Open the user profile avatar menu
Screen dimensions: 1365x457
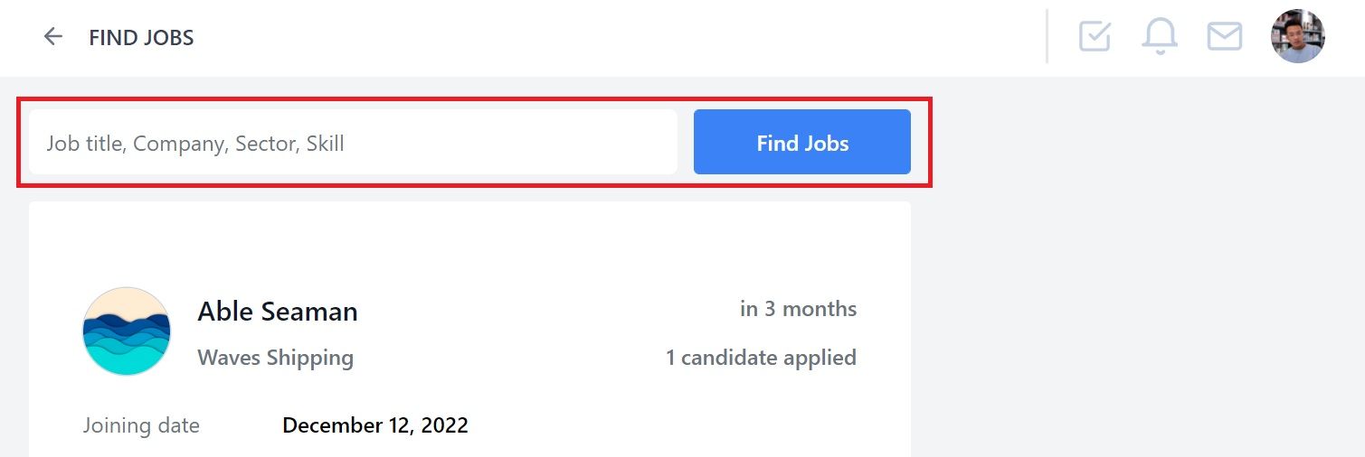[1297, 36]
